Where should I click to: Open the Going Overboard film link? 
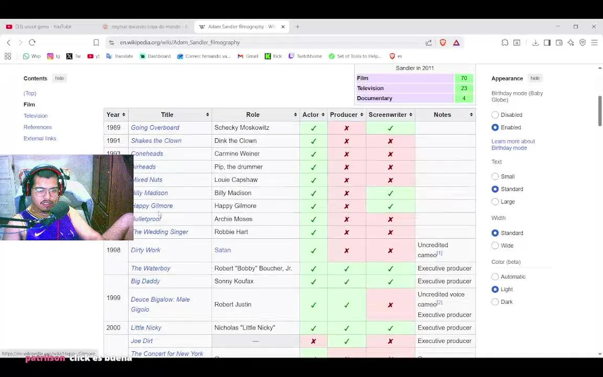tap(155, 128)
